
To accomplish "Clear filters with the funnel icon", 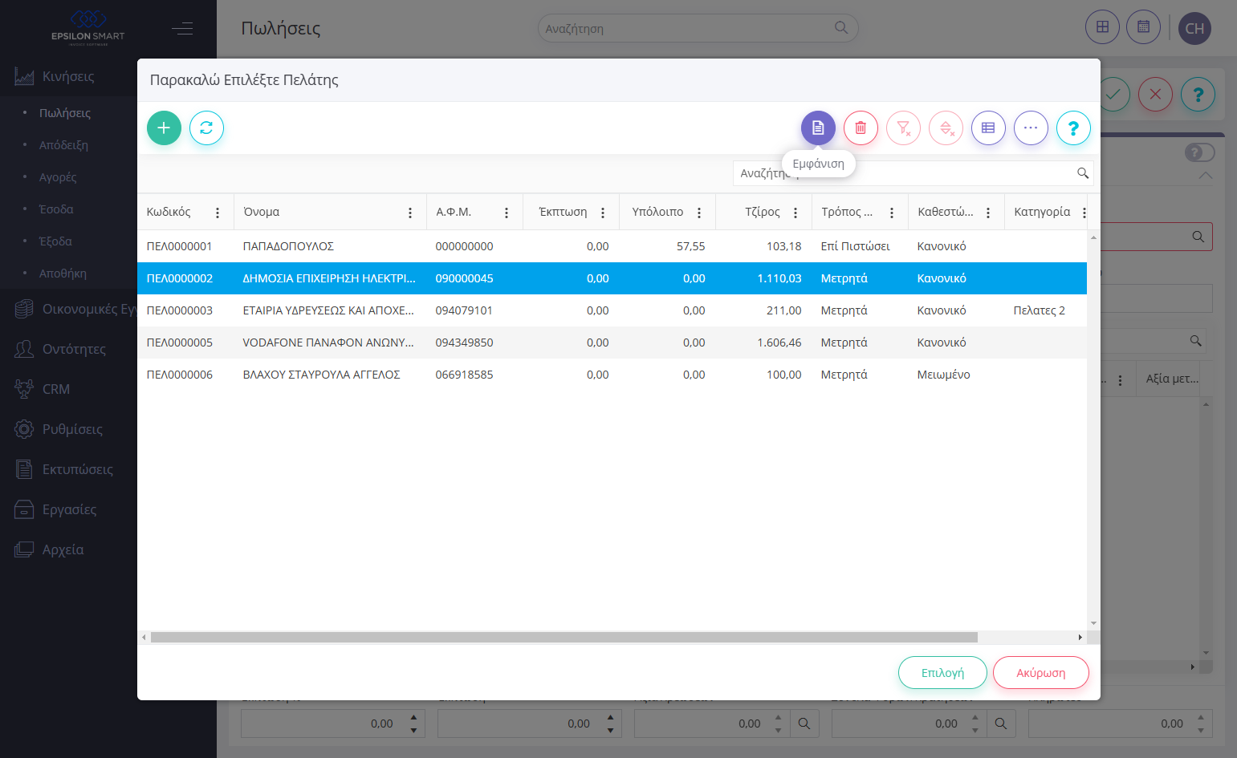I will 903,128.
